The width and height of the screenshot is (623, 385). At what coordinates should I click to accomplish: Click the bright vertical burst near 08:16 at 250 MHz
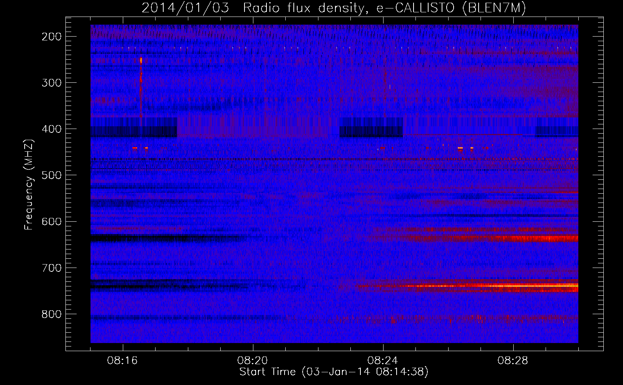pyautogui.click(x=141, y=60)
